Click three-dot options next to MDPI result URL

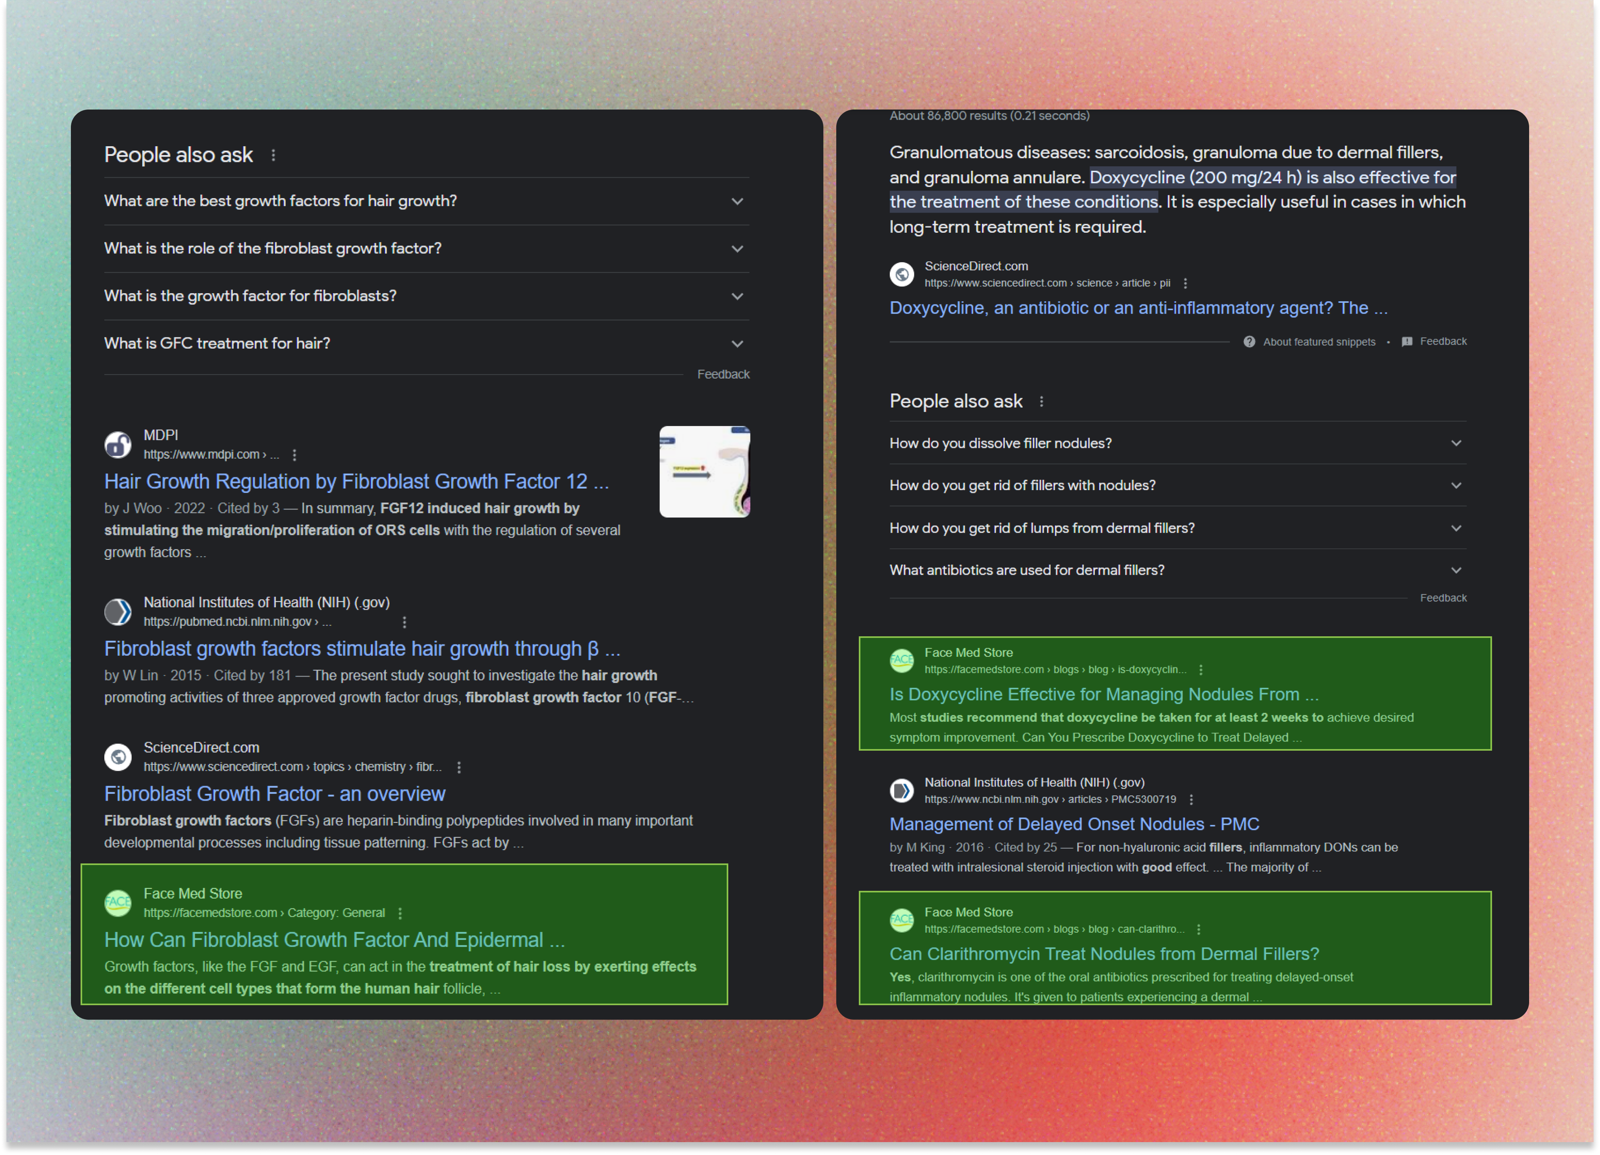tap(294, 455)
